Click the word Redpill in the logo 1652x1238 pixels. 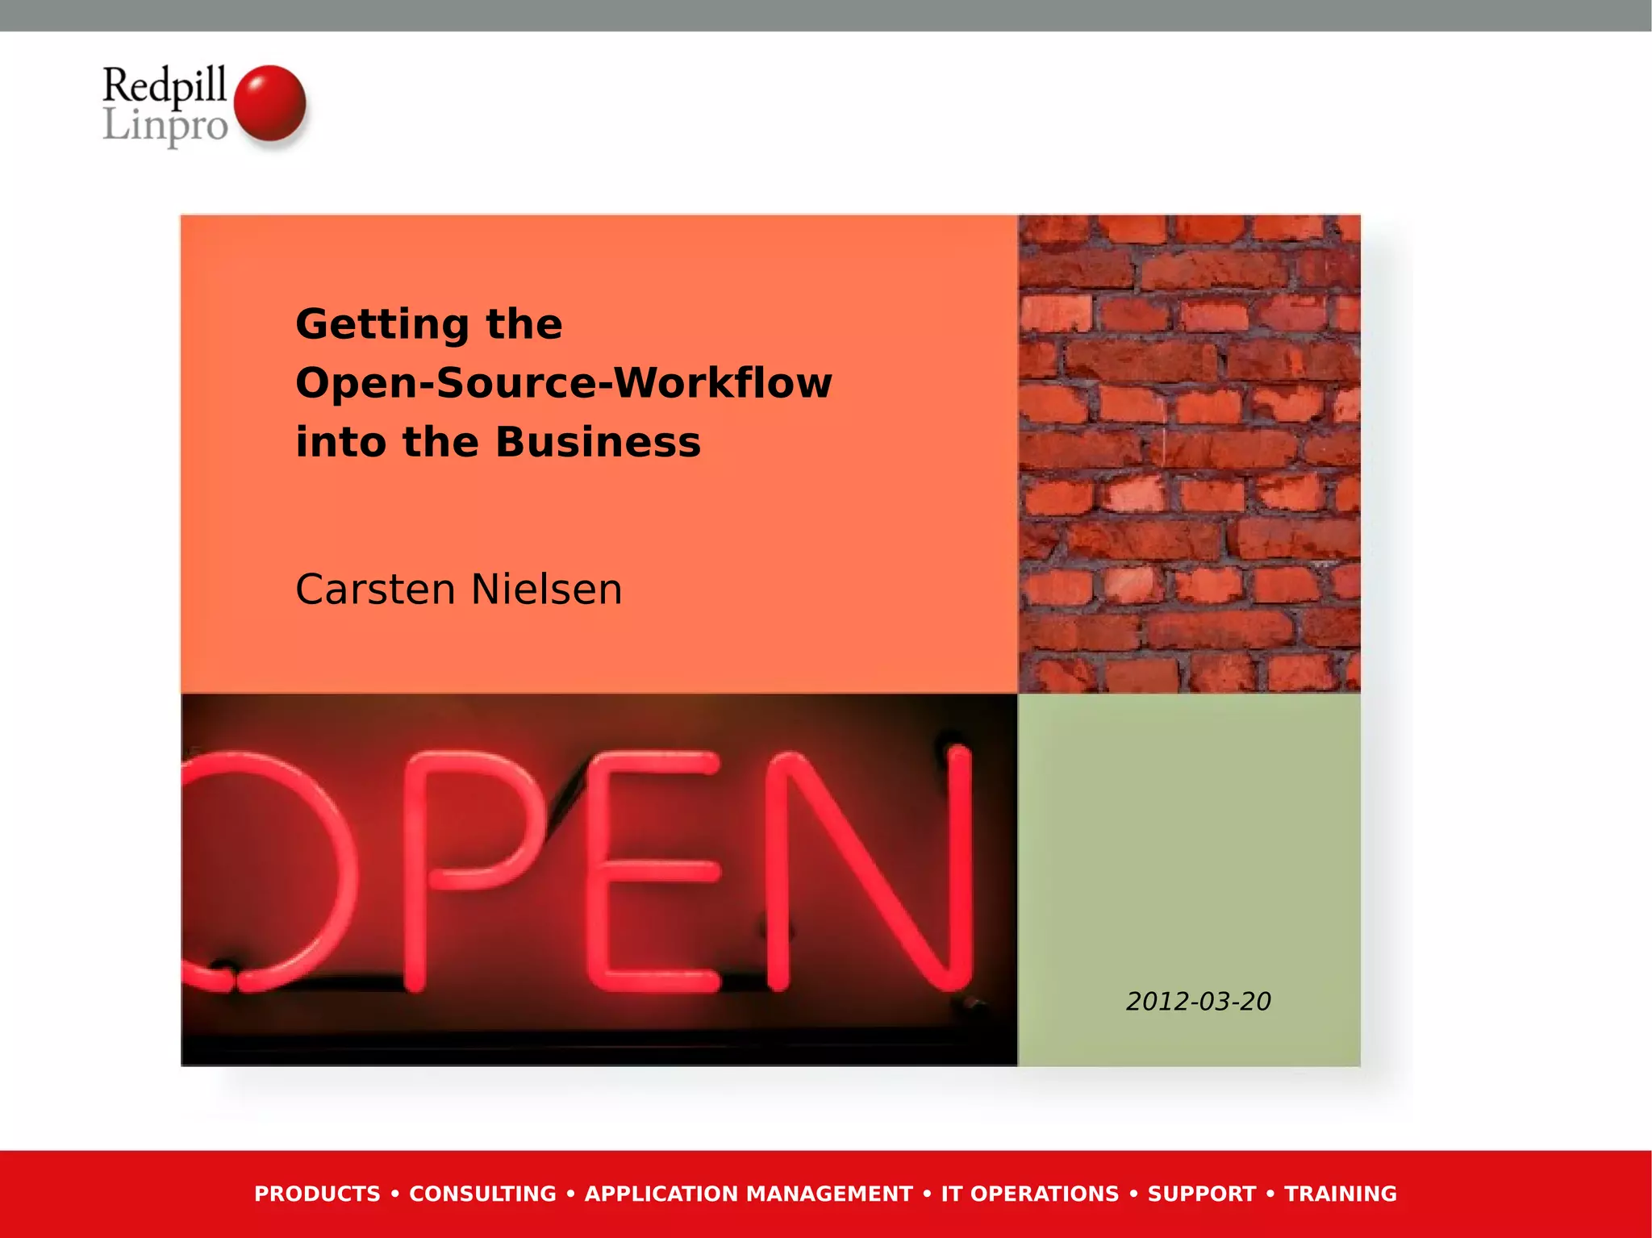point(165,85)
